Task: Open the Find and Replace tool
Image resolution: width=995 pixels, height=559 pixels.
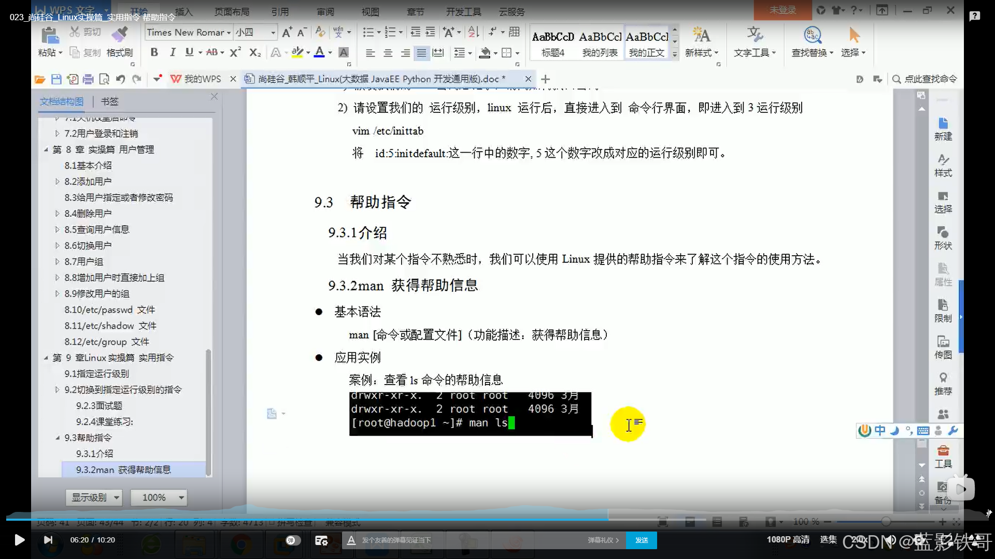Action: point(812,35)
